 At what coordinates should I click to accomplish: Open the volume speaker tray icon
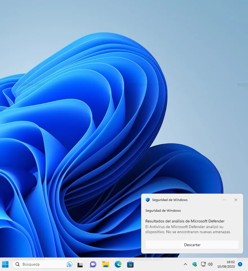[210, 265]
